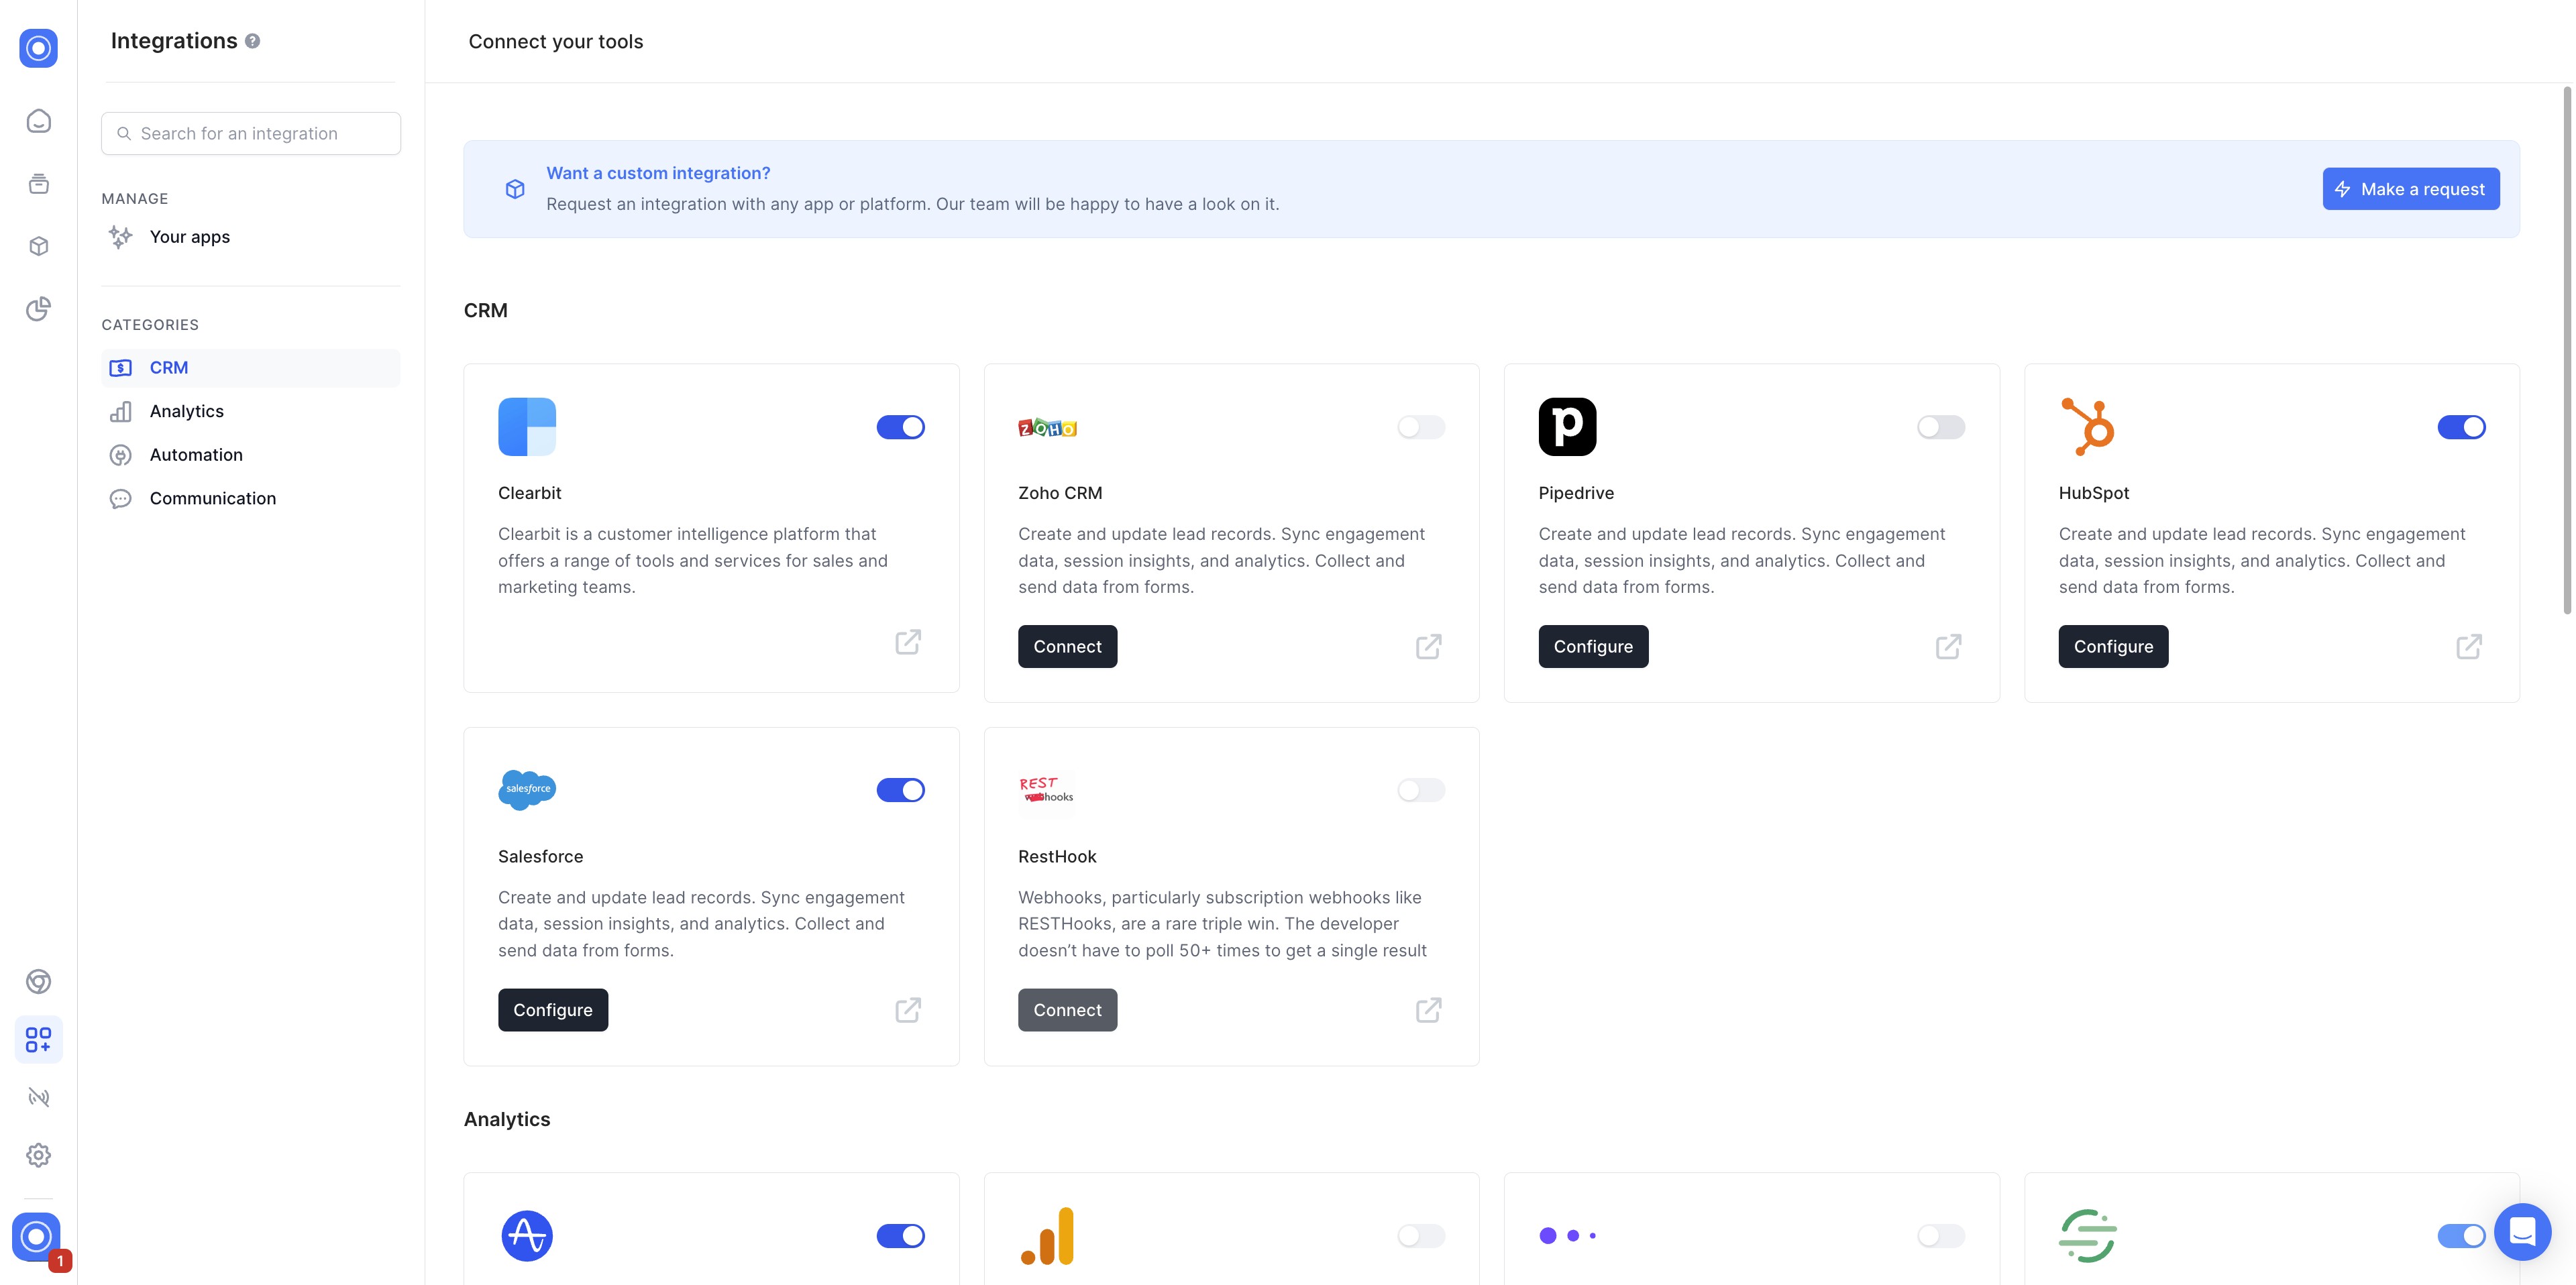Turn off the Salesforce toggle

coord(901,789)
